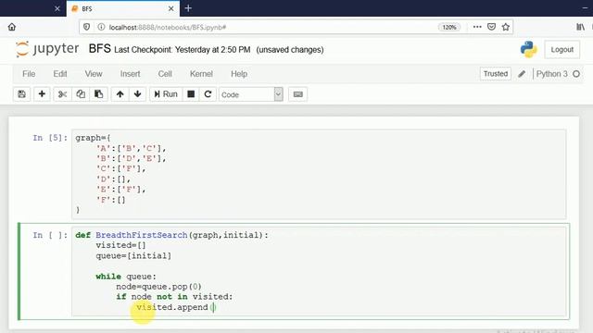This screenshot has width=593, height=333.
Task: Open page actions three-dot menu
Action: click(477, 27)
